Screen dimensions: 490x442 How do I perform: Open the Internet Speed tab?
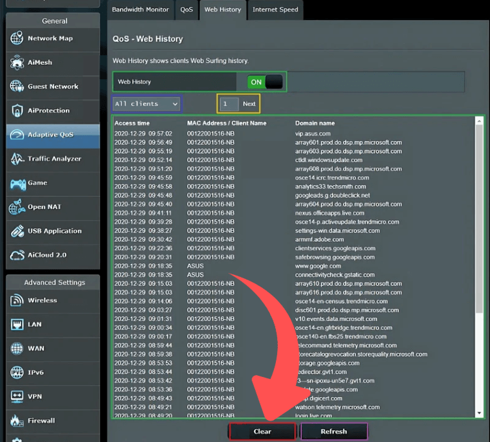[x=275, y=10]
